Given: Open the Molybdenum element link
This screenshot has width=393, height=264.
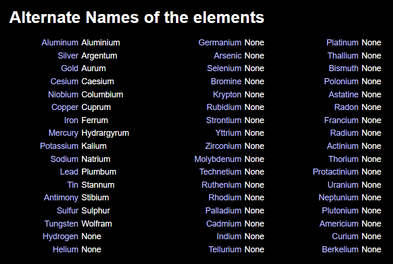Looking at the screenshot, I should coord(218,159).
